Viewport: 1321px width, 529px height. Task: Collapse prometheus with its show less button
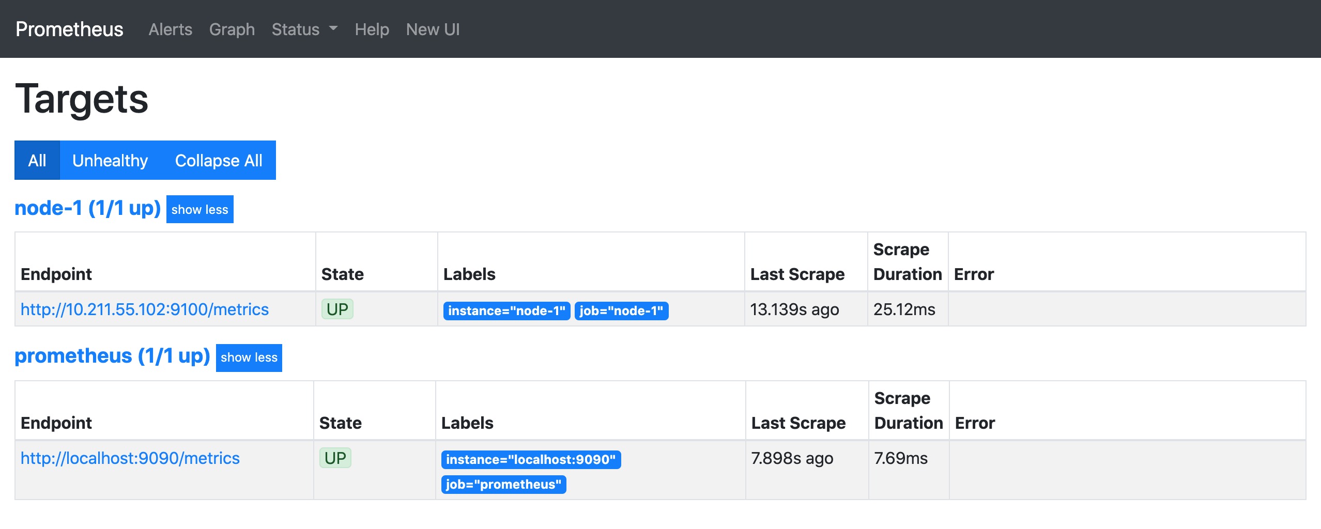[249, 357]
